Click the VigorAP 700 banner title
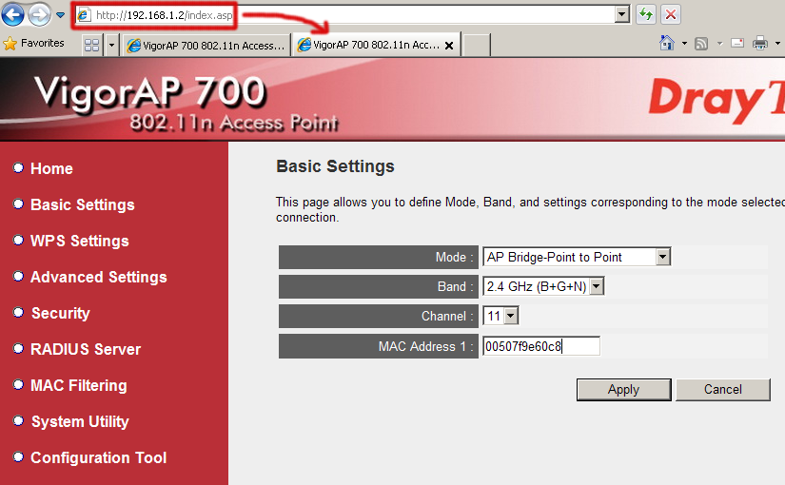Viewport: 785px width, 485px height. point(149,92)
